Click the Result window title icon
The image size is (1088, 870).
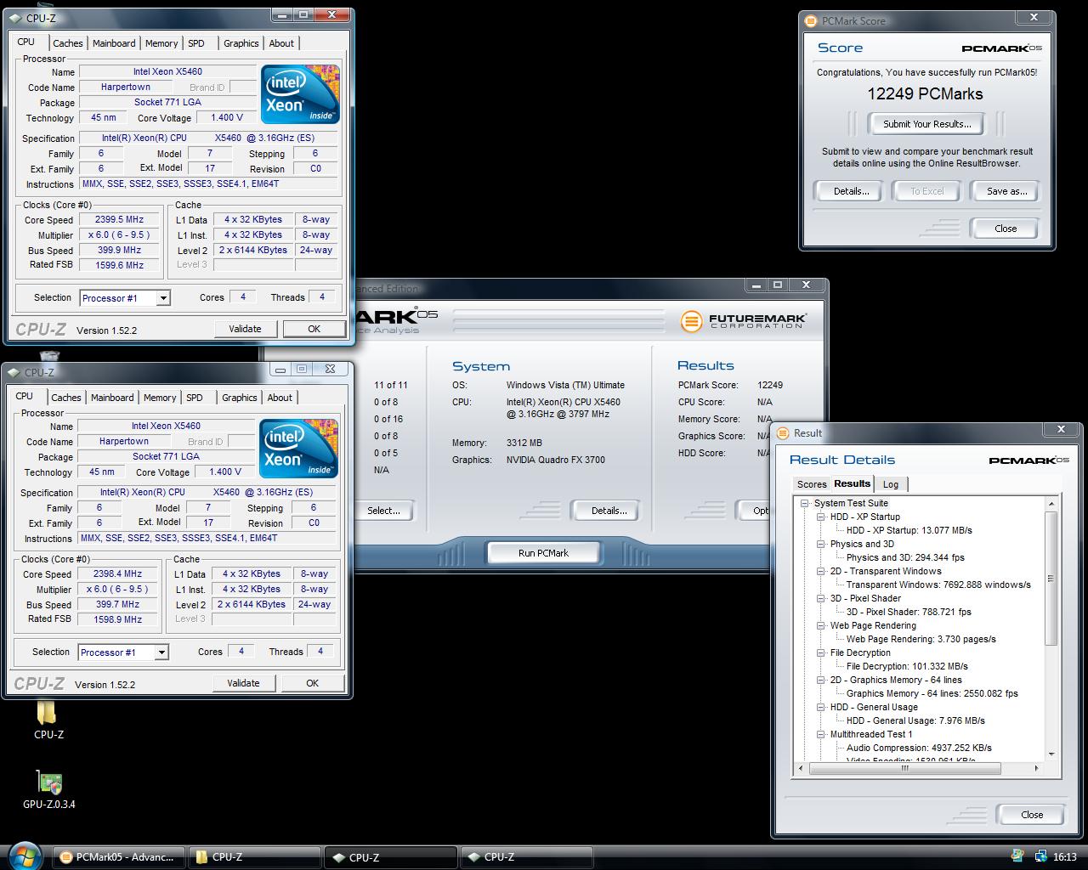point(783,432)
